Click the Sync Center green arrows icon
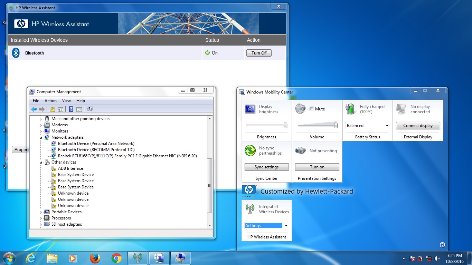Screen dimensions: 472x265 250,150
